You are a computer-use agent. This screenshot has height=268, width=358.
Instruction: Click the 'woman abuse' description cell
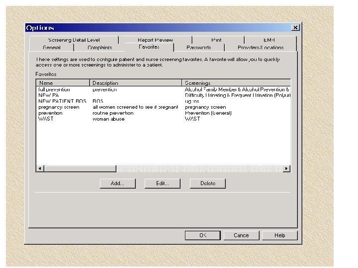[108, 119]
